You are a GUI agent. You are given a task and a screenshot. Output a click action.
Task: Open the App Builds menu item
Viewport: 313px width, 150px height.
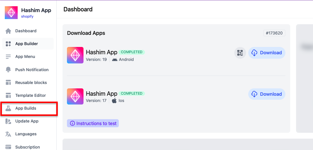[26, 109]
